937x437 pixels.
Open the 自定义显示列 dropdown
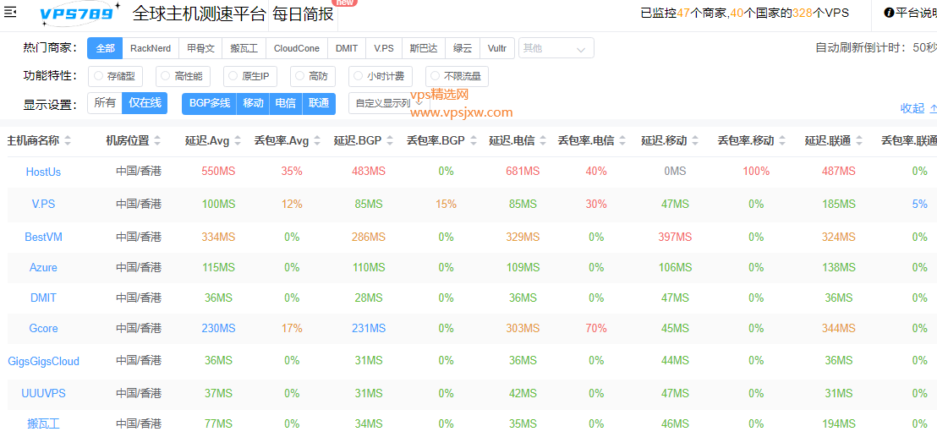coord(388,102)
